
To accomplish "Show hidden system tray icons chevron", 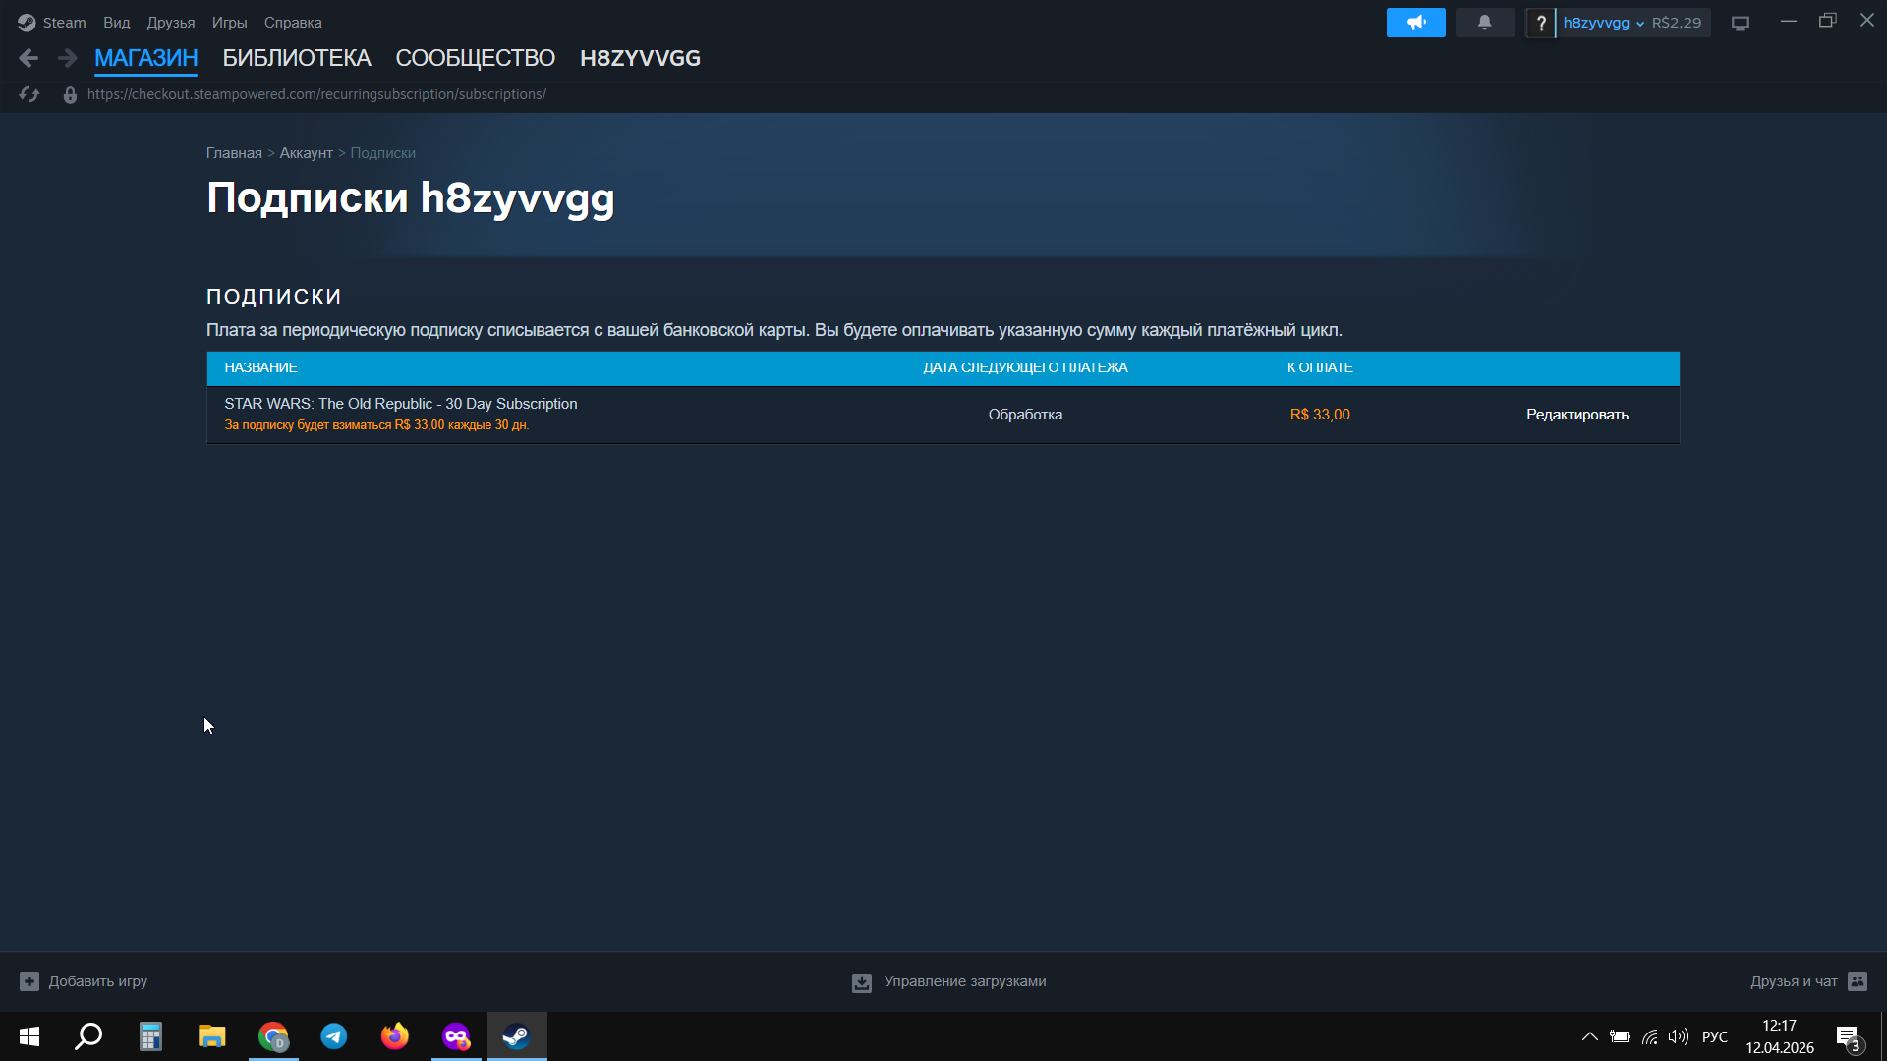I will tap(1589, 1036).
